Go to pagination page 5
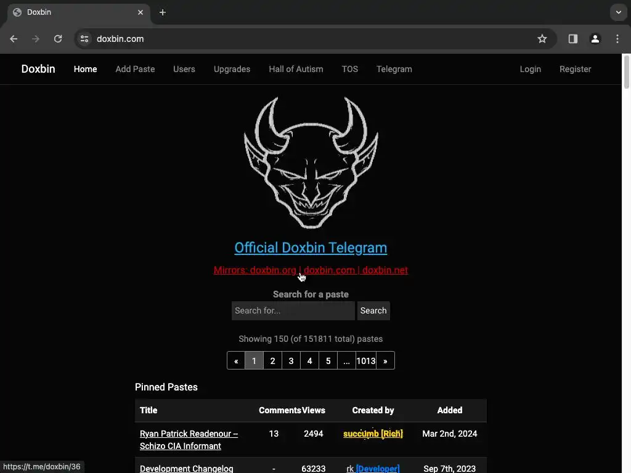631x473 pixels. coord(328,361)
